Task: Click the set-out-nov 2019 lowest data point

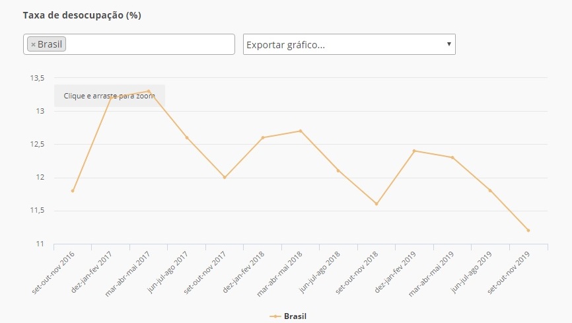Action: click(528, 230)
